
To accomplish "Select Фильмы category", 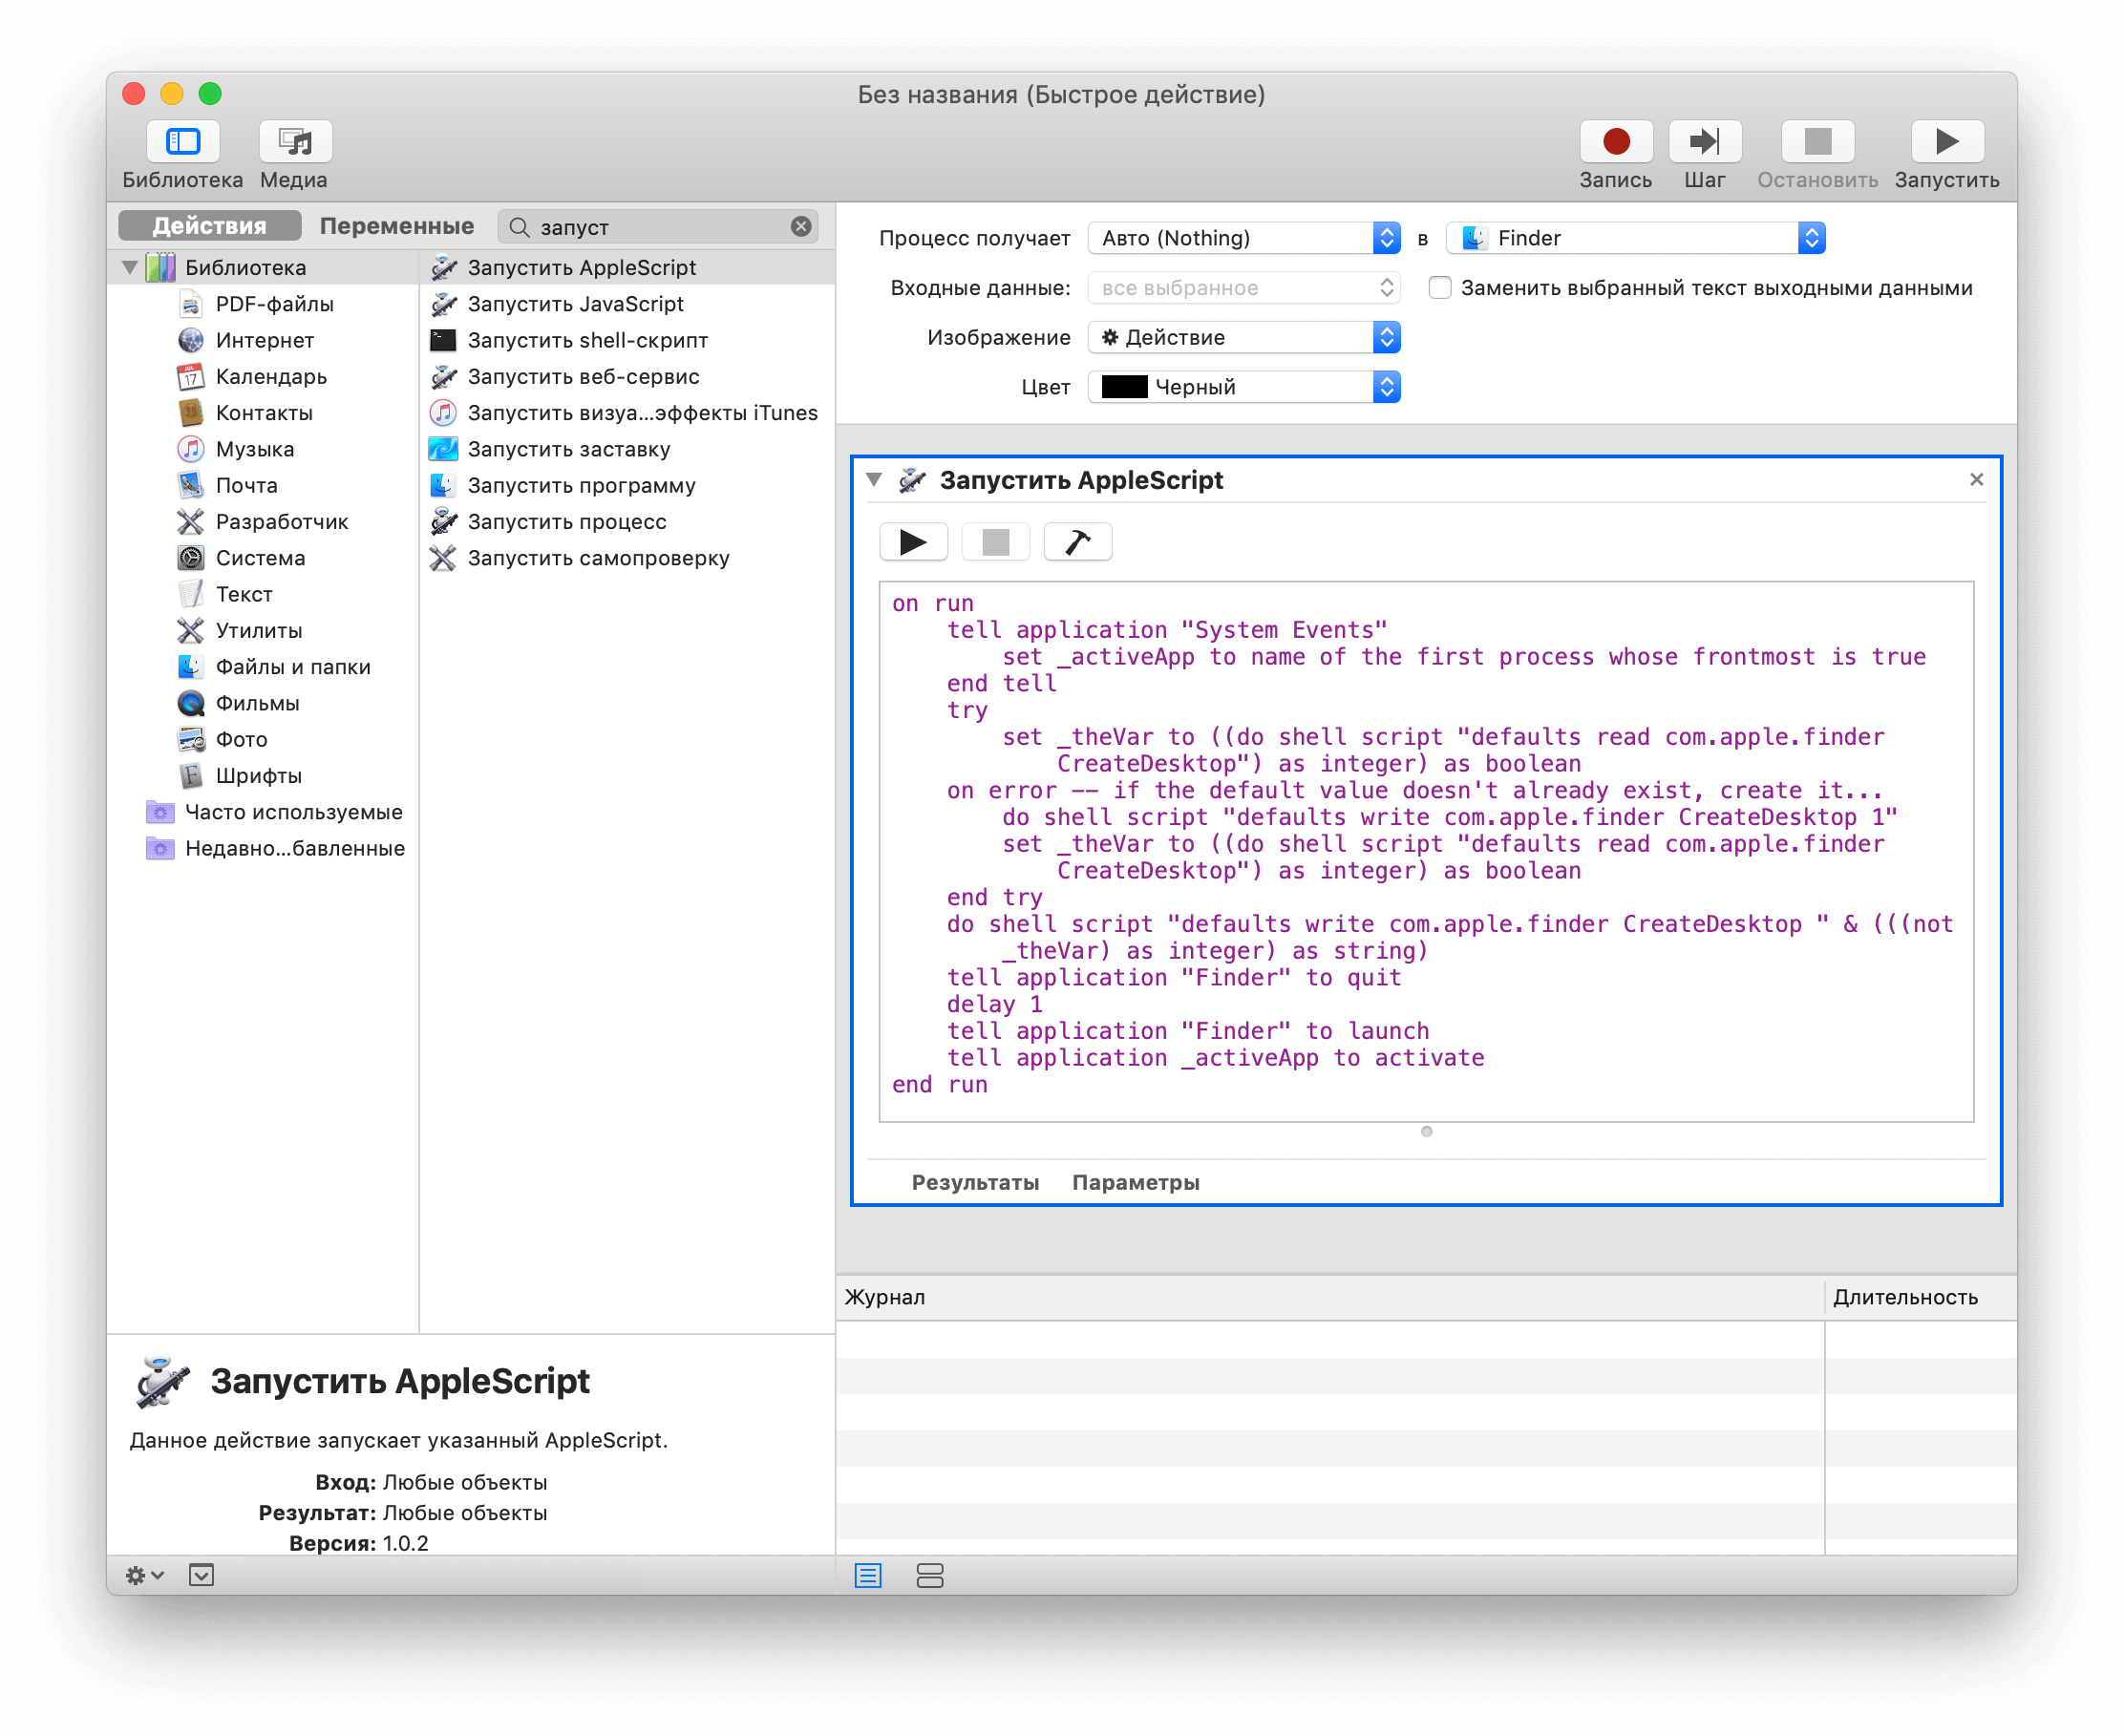I will [x=257, y=703].
